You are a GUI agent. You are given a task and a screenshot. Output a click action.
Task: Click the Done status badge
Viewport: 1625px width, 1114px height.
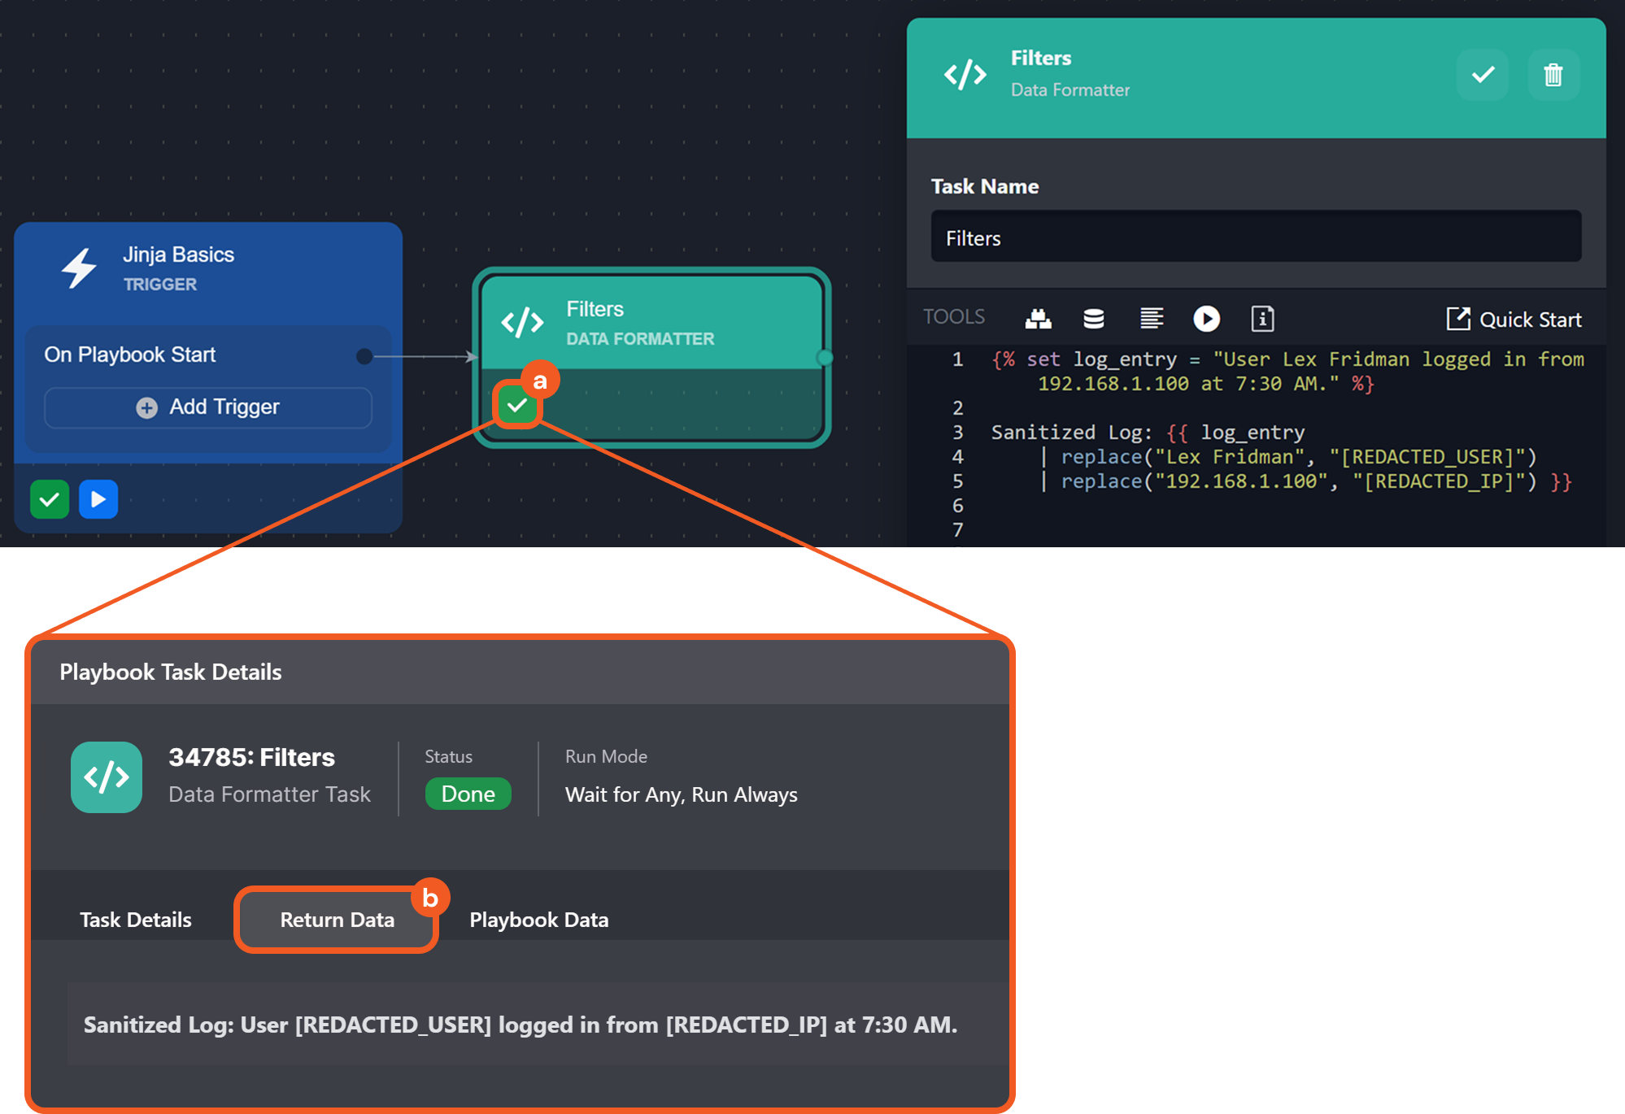pyautogui.click(x=468, y=794)
